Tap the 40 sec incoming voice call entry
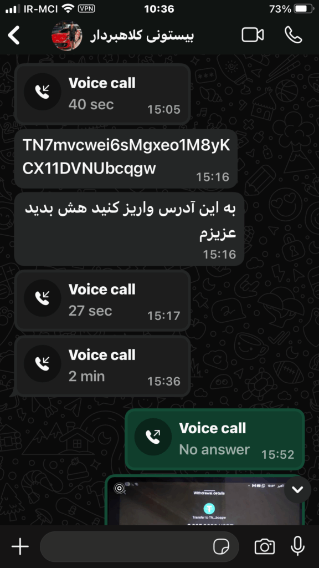 coord(102,94)
